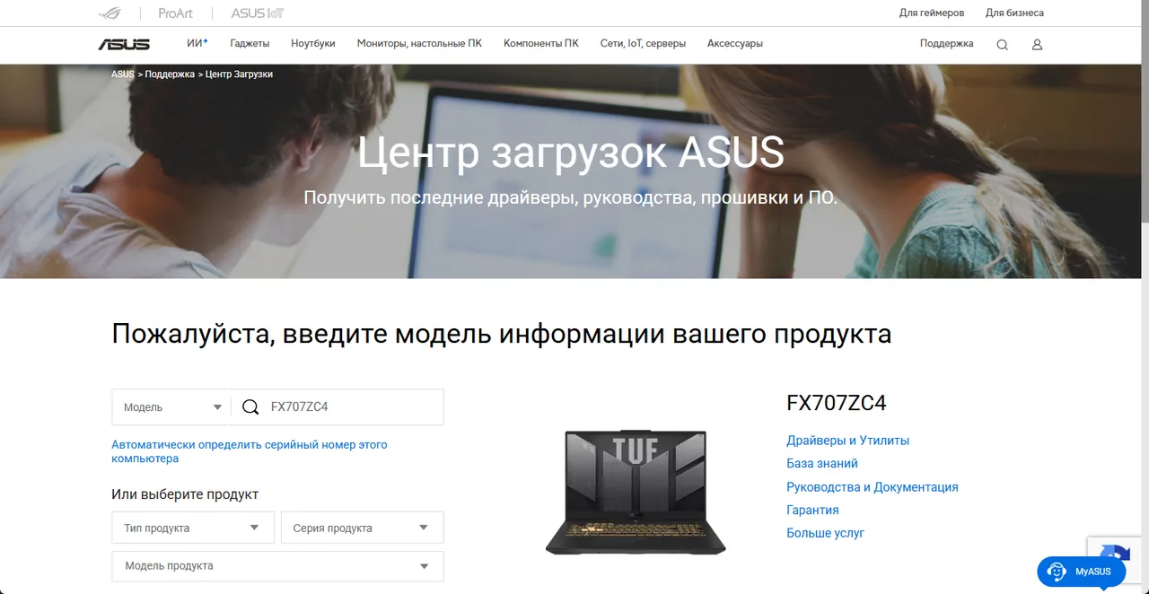
Task: Click the FX707ZC4 product title
Action: point(837,403)
